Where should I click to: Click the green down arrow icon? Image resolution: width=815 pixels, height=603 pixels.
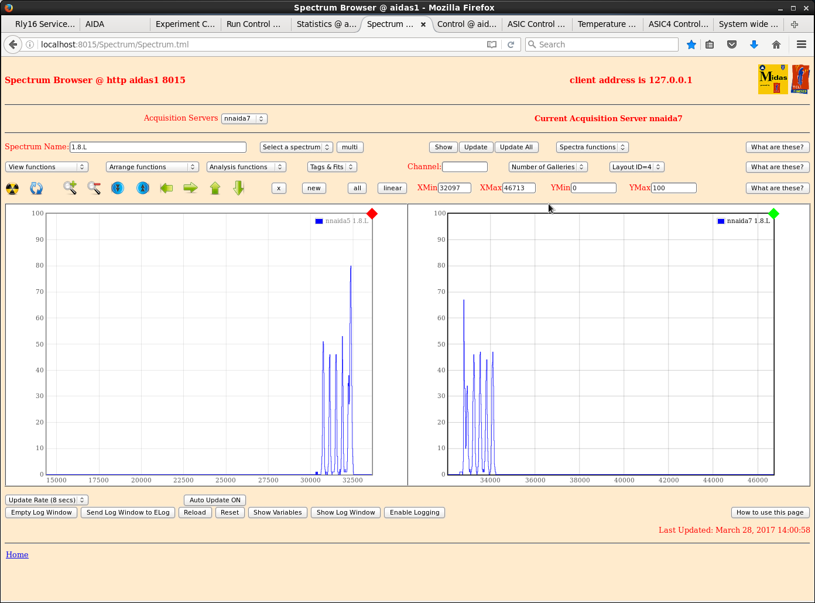pos(238,188)
